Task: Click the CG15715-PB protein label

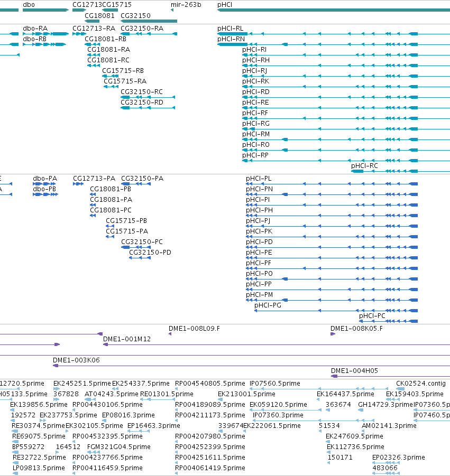Action: point(126,220)
